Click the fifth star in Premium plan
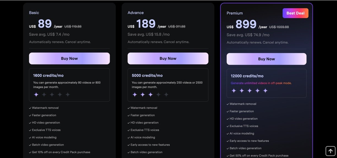337x158 pixels. point(265,91)
